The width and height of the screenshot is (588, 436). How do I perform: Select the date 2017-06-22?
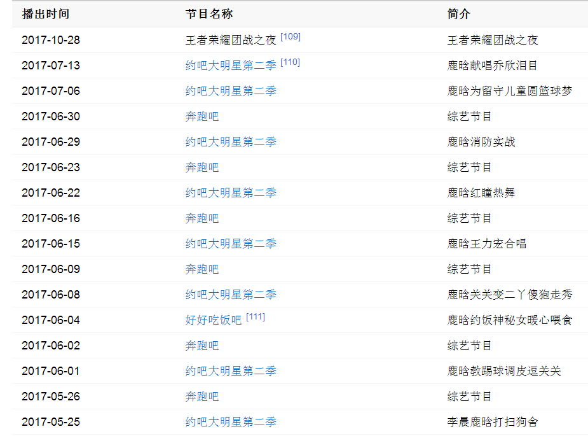coord(51,193)
